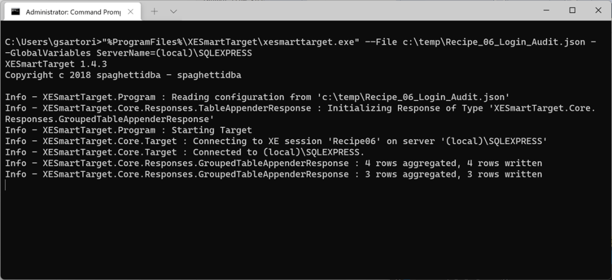The height and width of the screenshot is (280, 612).
Task: Click the 'Starting Target' log line
Action: click(129, 130)
